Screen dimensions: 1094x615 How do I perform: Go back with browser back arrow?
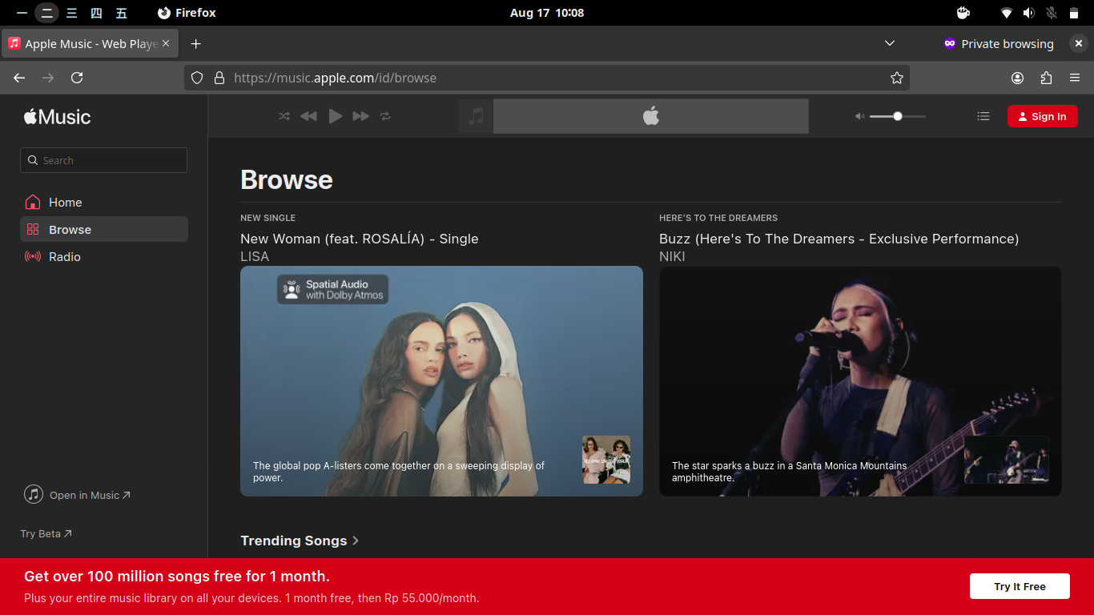(19, 78)
